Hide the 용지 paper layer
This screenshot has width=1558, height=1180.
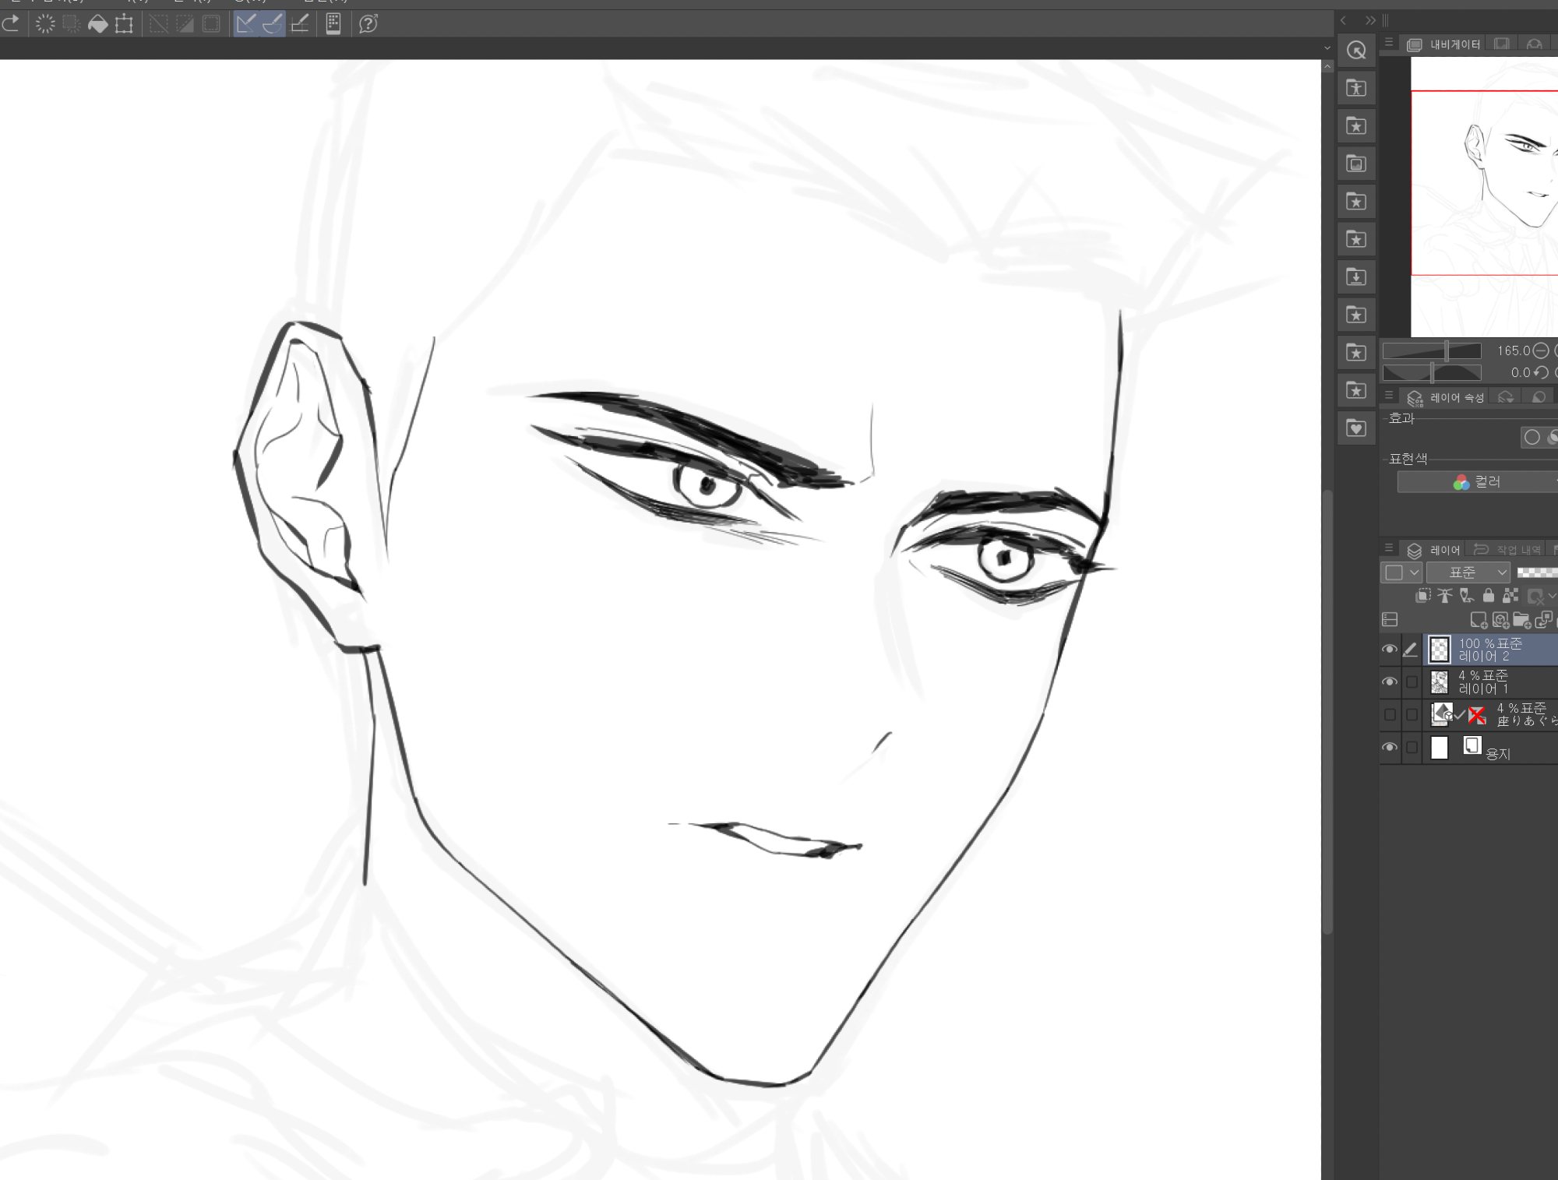pyautogui.click(x=1390, y=748)
